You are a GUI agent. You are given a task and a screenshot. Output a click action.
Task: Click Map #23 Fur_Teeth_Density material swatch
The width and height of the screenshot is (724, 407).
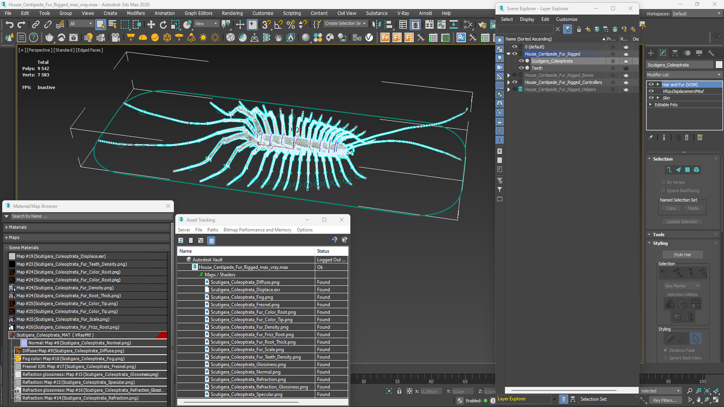(12, 264)
